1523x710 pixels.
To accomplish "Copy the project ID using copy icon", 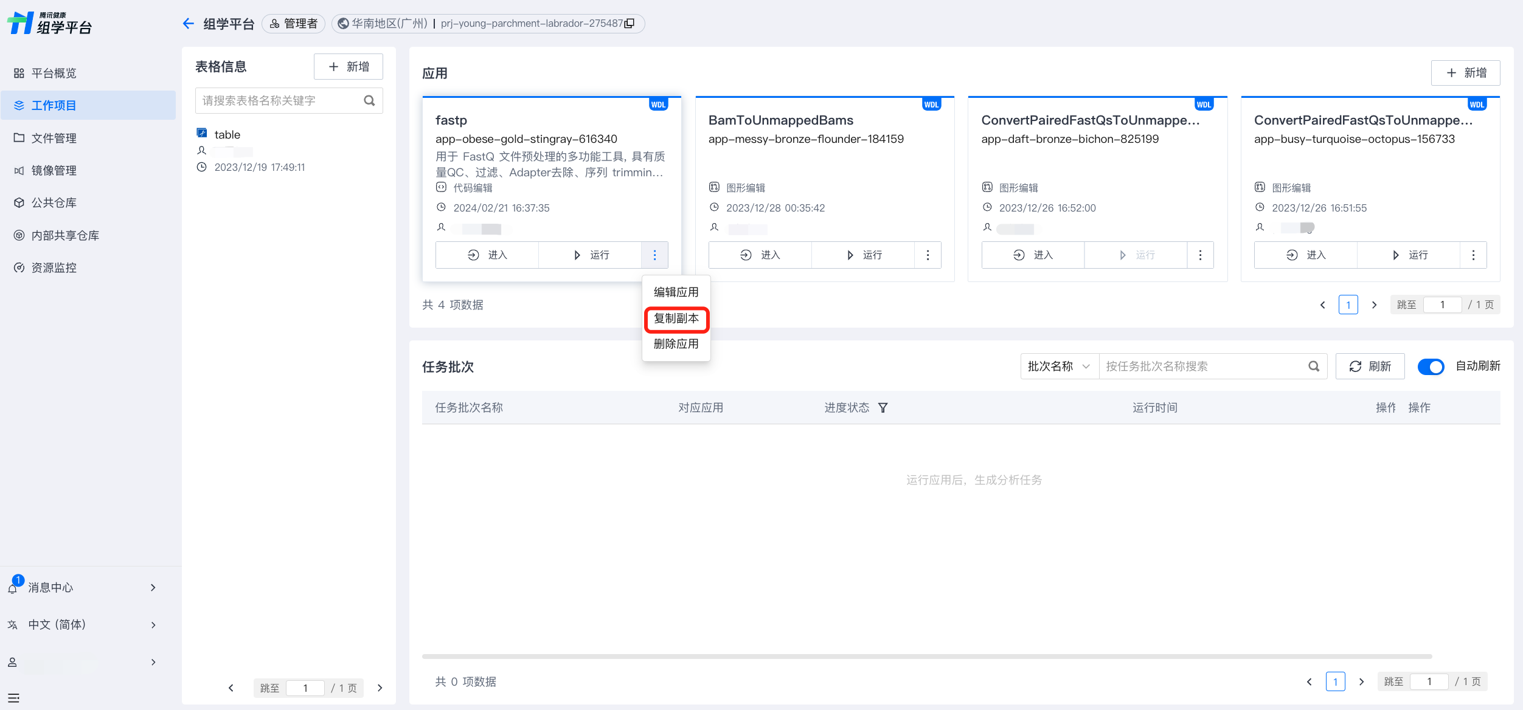I will [x=630, y=24].
